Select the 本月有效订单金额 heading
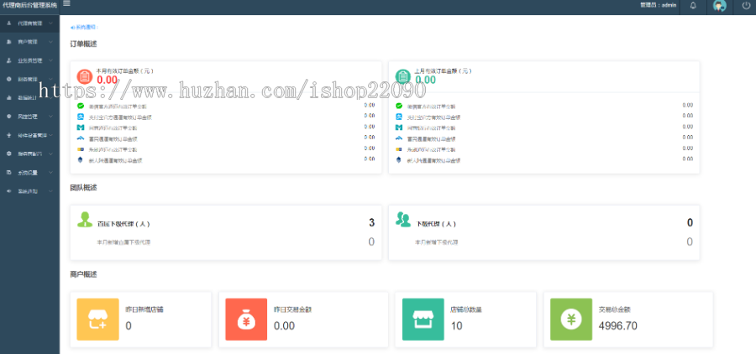756x354 pixels. pos(125,70)
